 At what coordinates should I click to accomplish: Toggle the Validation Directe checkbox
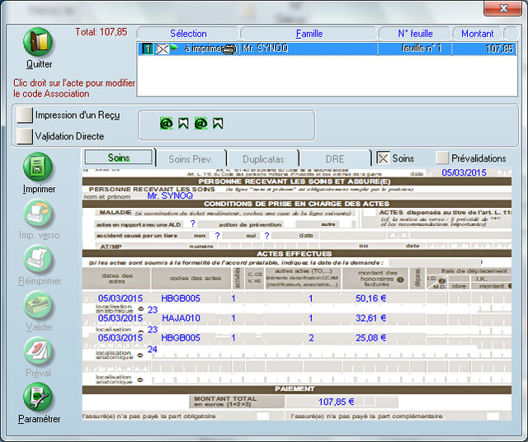coord(24,136)
